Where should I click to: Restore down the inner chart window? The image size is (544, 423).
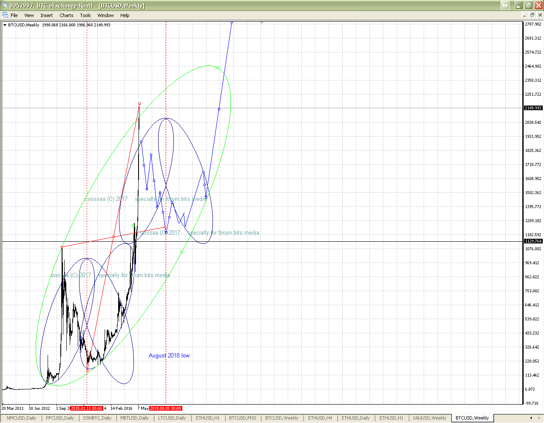point(532,15)
